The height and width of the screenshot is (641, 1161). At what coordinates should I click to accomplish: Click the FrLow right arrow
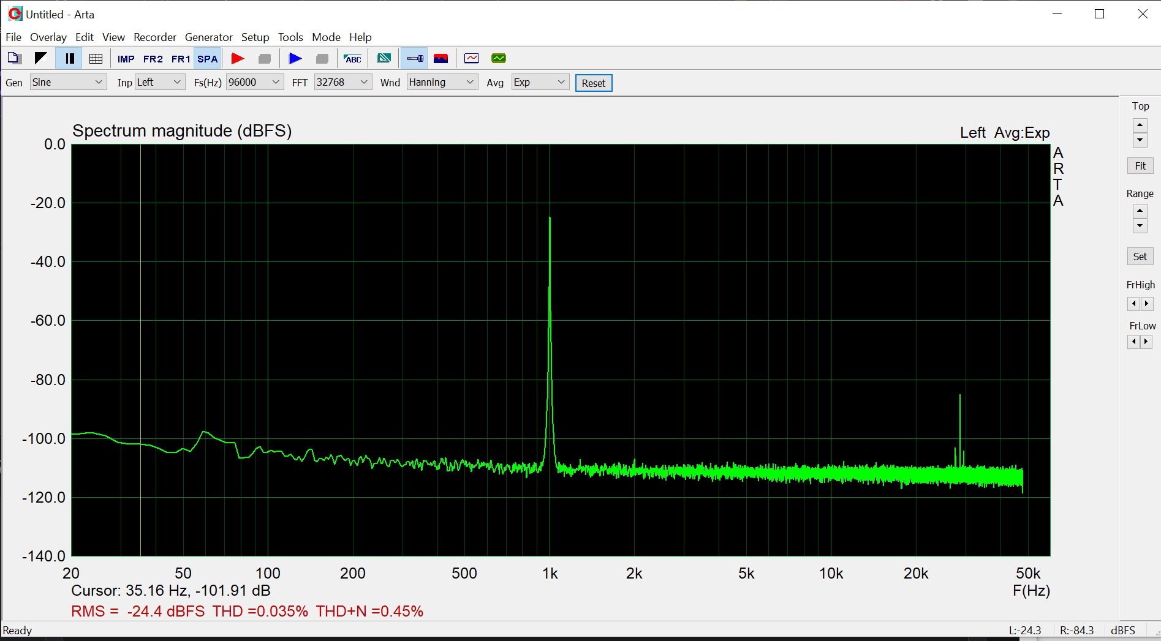(x=1146, y=342)
